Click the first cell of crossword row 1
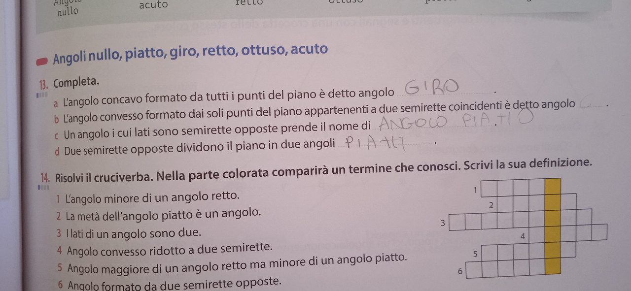Viewport: 631px width, 291px height. tap(488, 188)
